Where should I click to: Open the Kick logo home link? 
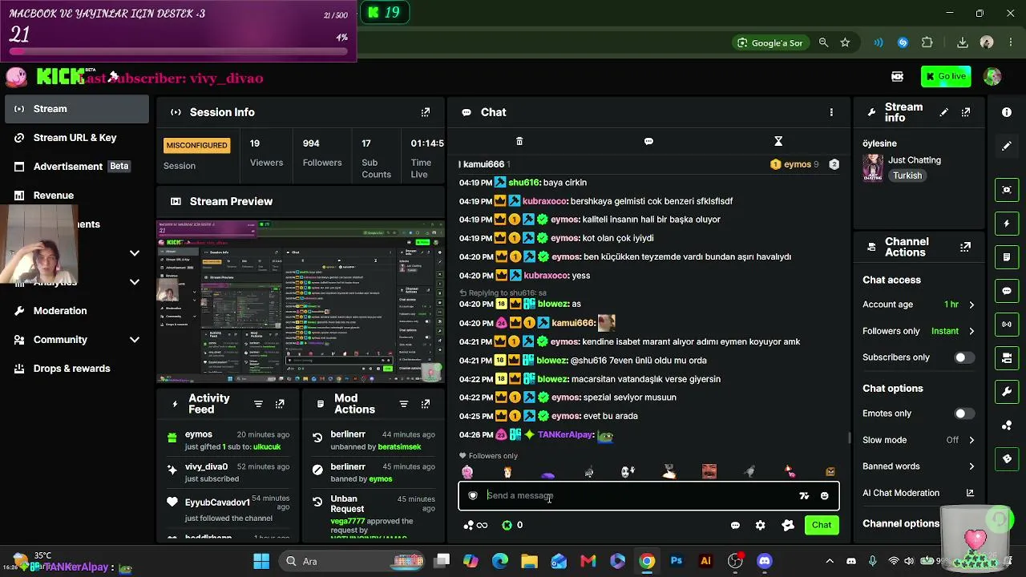pos(60,77)
